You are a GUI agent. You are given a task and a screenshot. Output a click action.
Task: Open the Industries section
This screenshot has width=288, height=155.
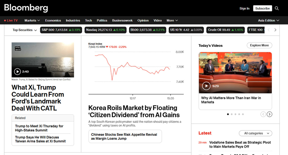(73, 20)
